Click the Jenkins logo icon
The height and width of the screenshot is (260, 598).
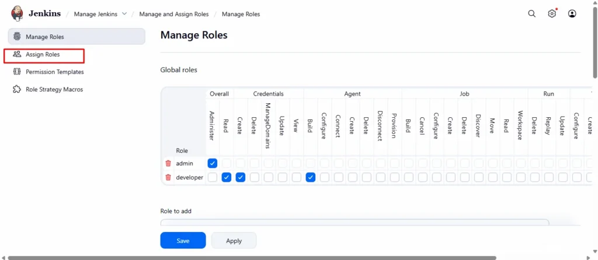(x=17, y=13)
